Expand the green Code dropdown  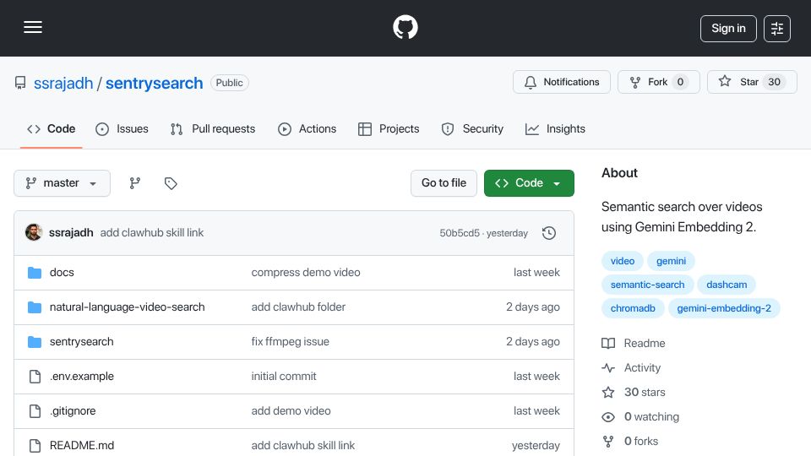pos(529,183)
